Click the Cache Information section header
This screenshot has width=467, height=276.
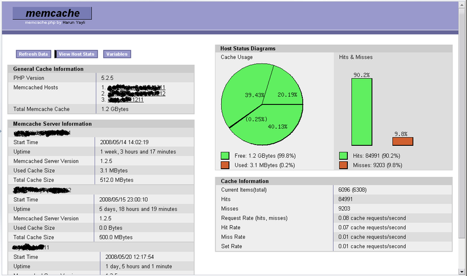(x=245, y=181)
